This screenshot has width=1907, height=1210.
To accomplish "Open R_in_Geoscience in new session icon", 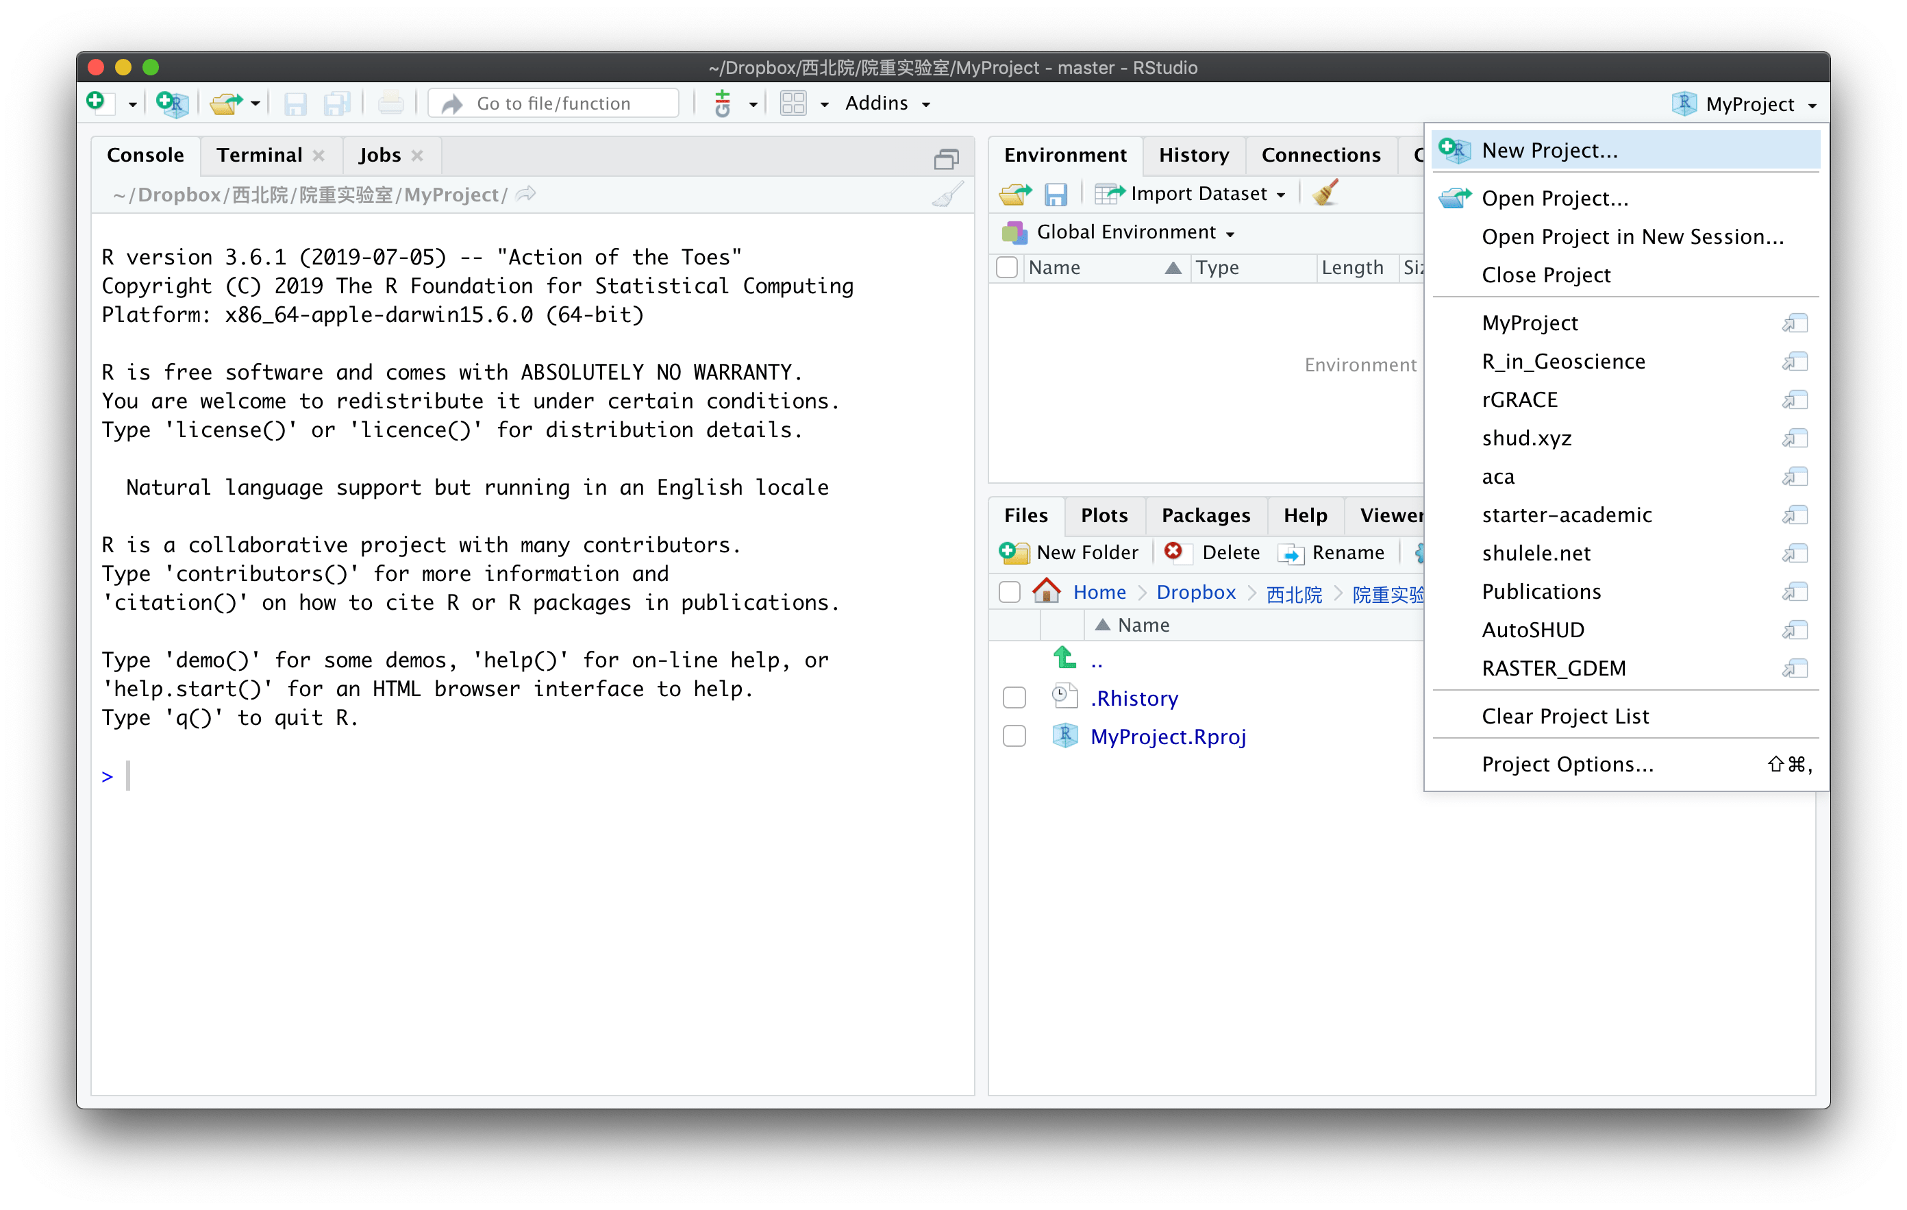I will pyautogui.click(x=1795, y=361).
